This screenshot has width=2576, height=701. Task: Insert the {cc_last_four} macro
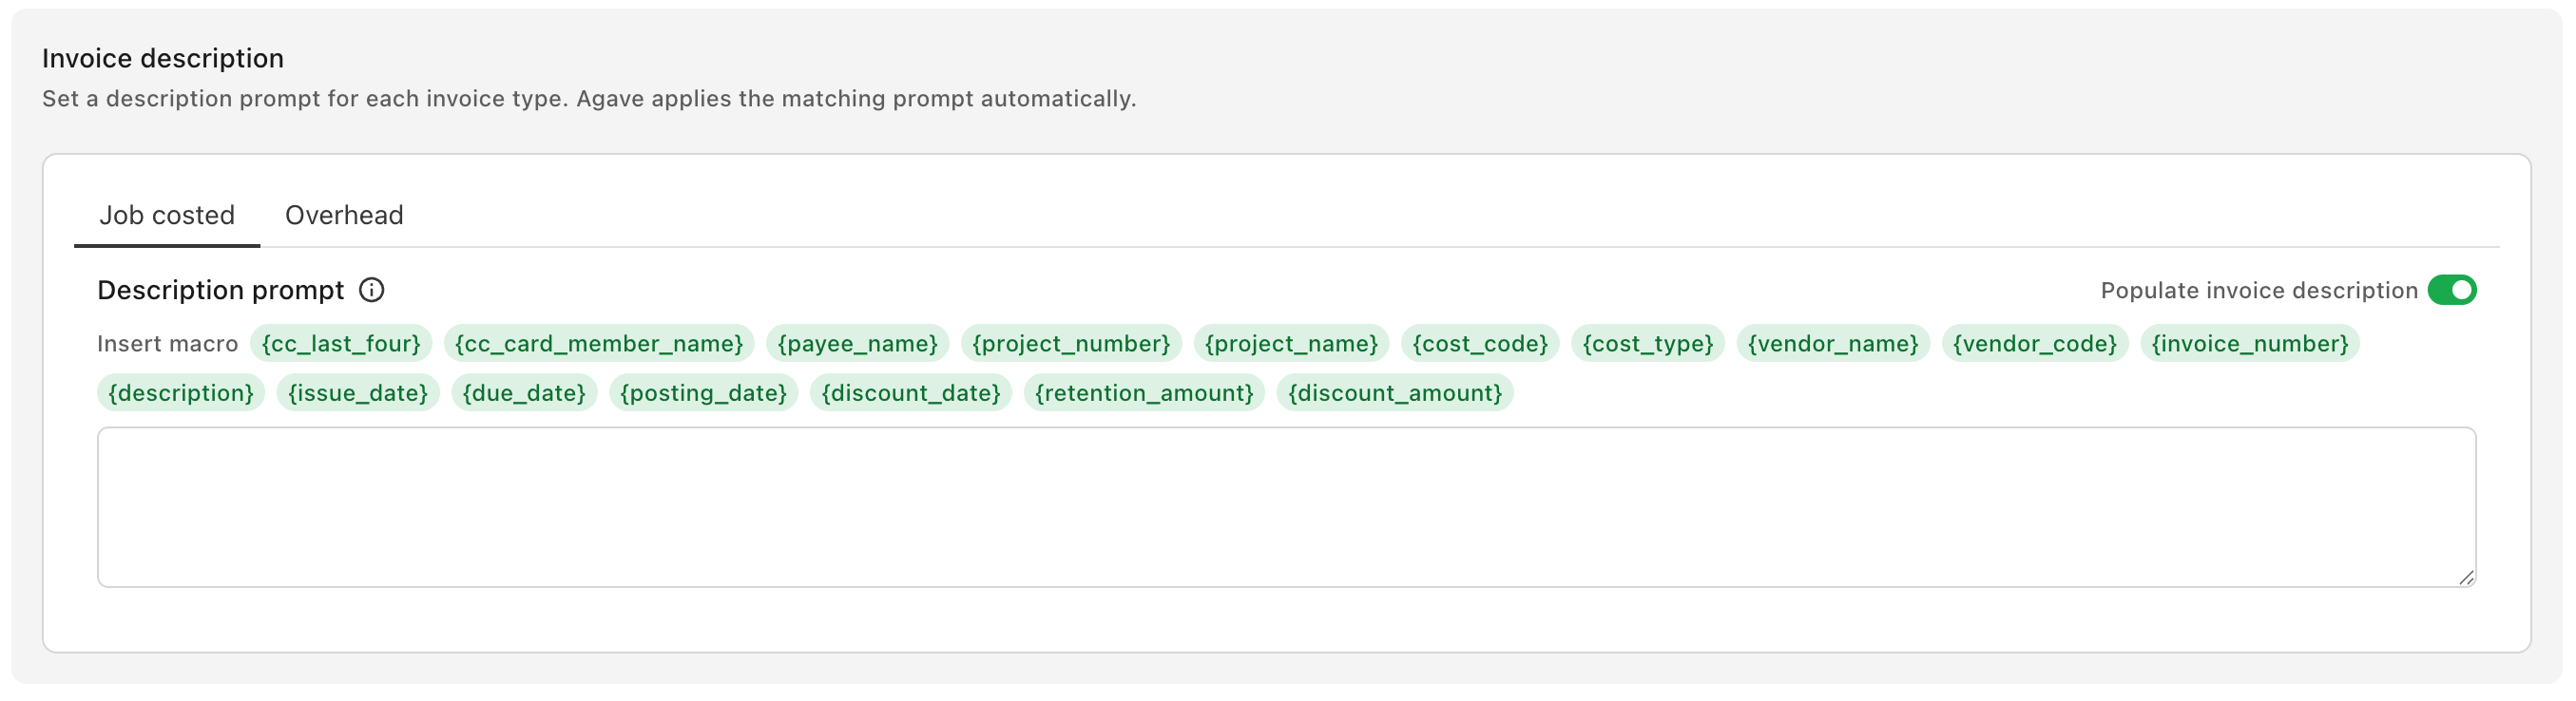pos(341,345)
